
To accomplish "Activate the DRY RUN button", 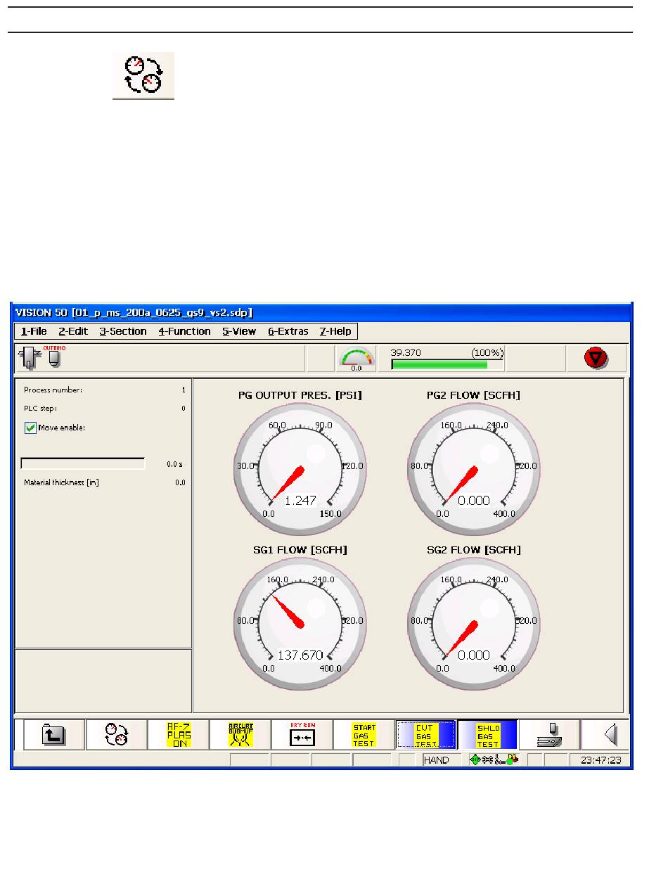I will (x=302, y=734).
